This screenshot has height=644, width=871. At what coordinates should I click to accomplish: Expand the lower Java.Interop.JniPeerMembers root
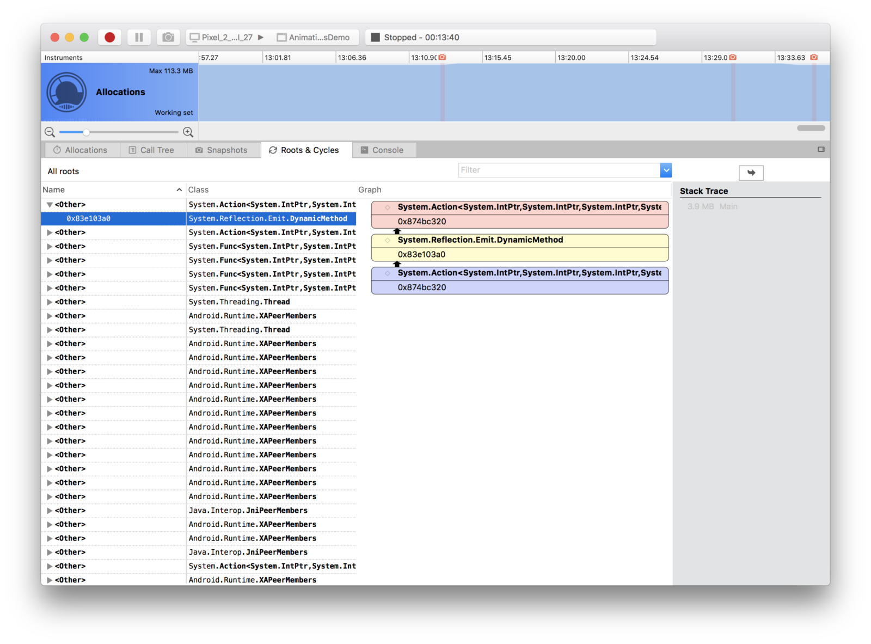tap(50, 553)
